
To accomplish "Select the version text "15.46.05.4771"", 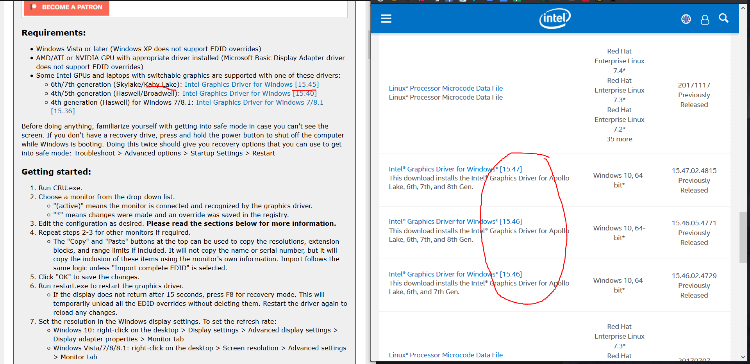I will click(694, 223).
